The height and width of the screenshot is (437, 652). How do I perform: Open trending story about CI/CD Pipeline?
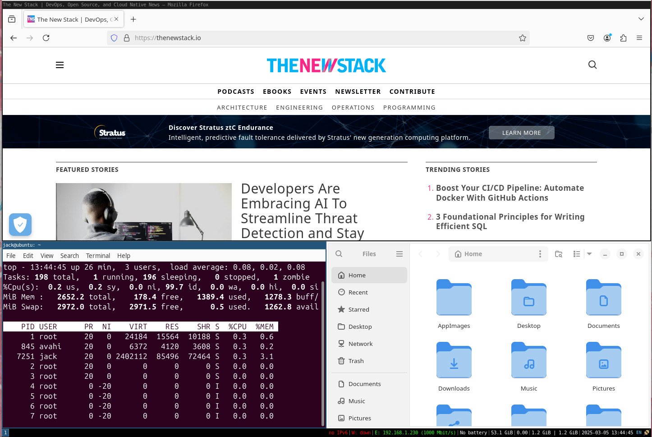click(510, 193)
